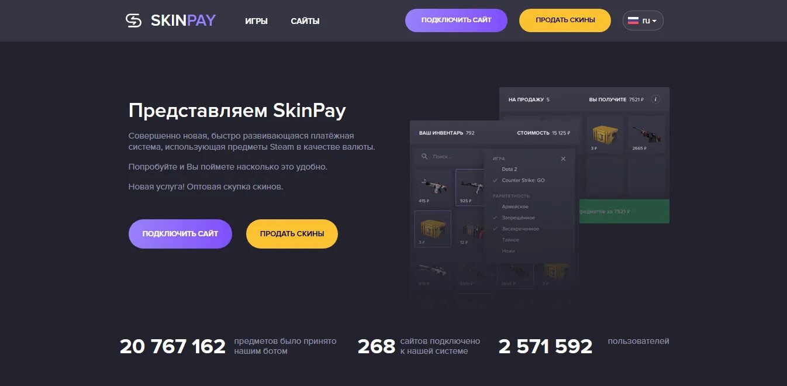The width and height of the screenshot is (787, 386).
Task: Open the ru language dropdown
Action: point(643,20)
